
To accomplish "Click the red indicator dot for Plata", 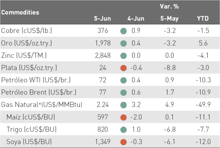I will pos(123,68).
